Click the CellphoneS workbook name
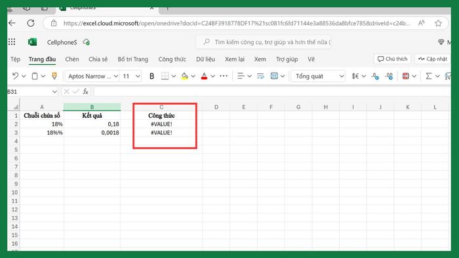The height and width of the screenshot is (258, 459). pyautogui.click(x=62, y=43)
